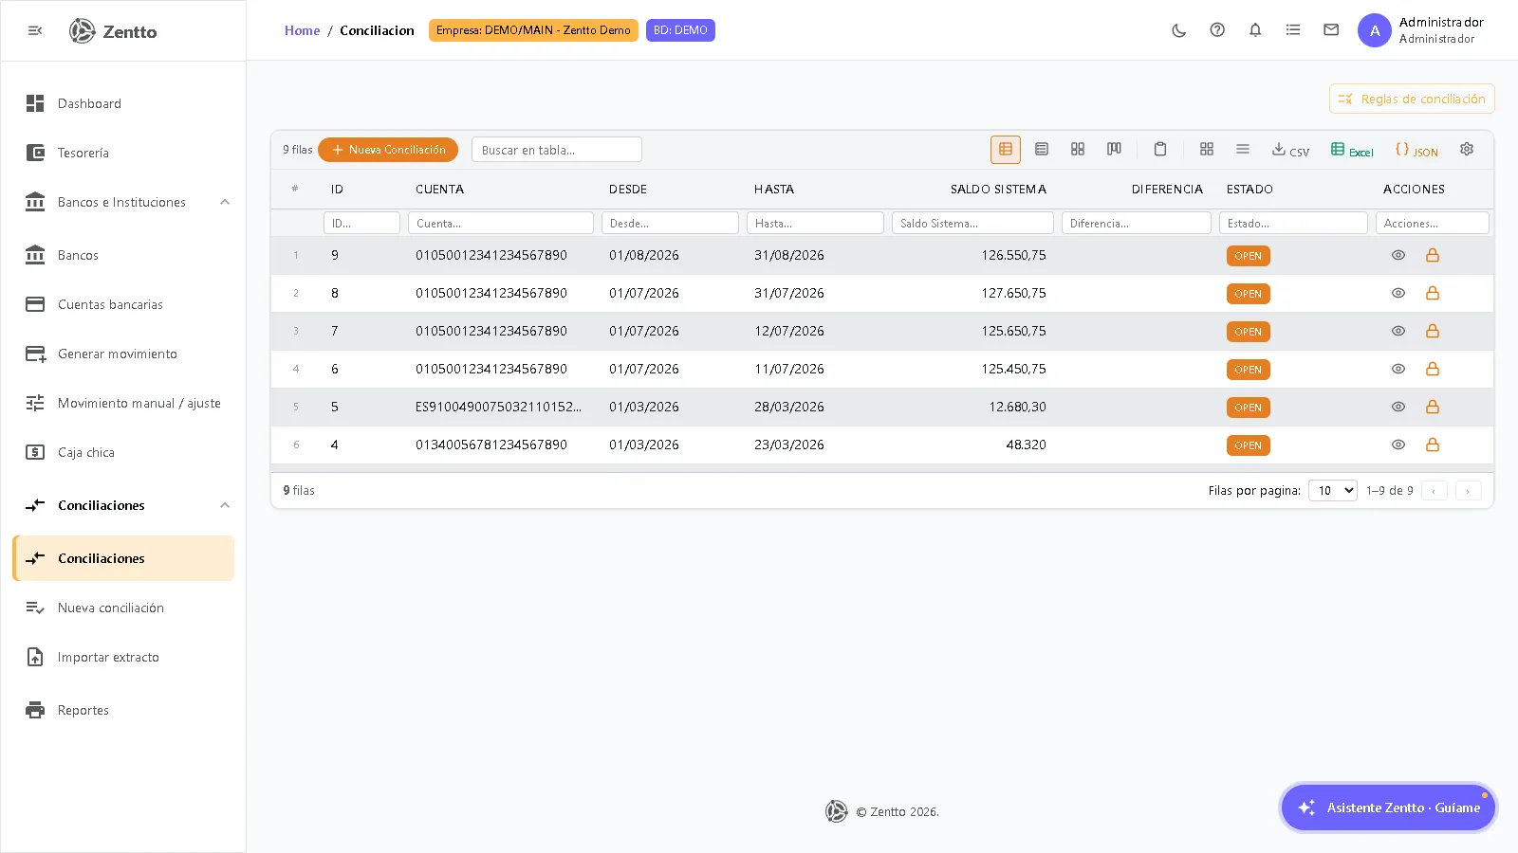Change row density with the lines icon

coord(1243,150)
